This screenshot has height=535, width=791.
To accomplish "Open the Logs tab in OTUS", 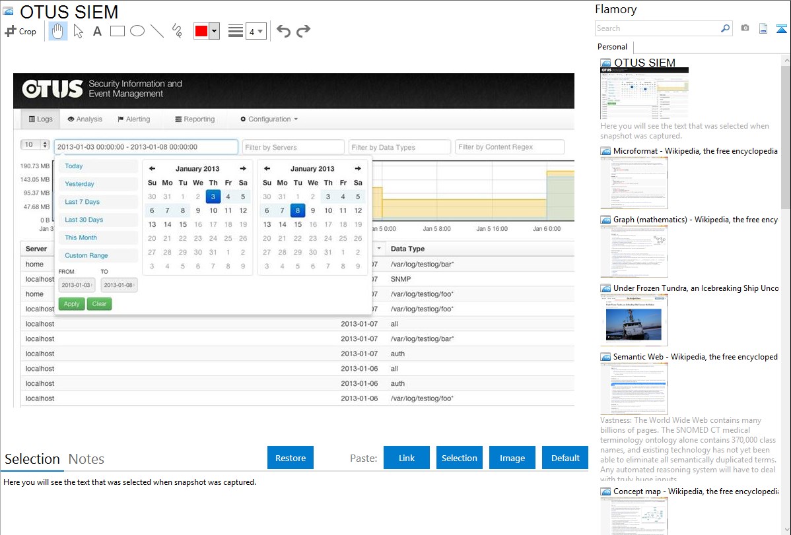I will pyautogui.click(x=40, y=119).
